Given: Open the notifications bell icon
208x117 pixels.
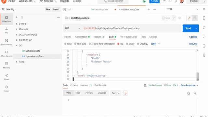Looking at the screenshot, I should click(x=176, y=1).
